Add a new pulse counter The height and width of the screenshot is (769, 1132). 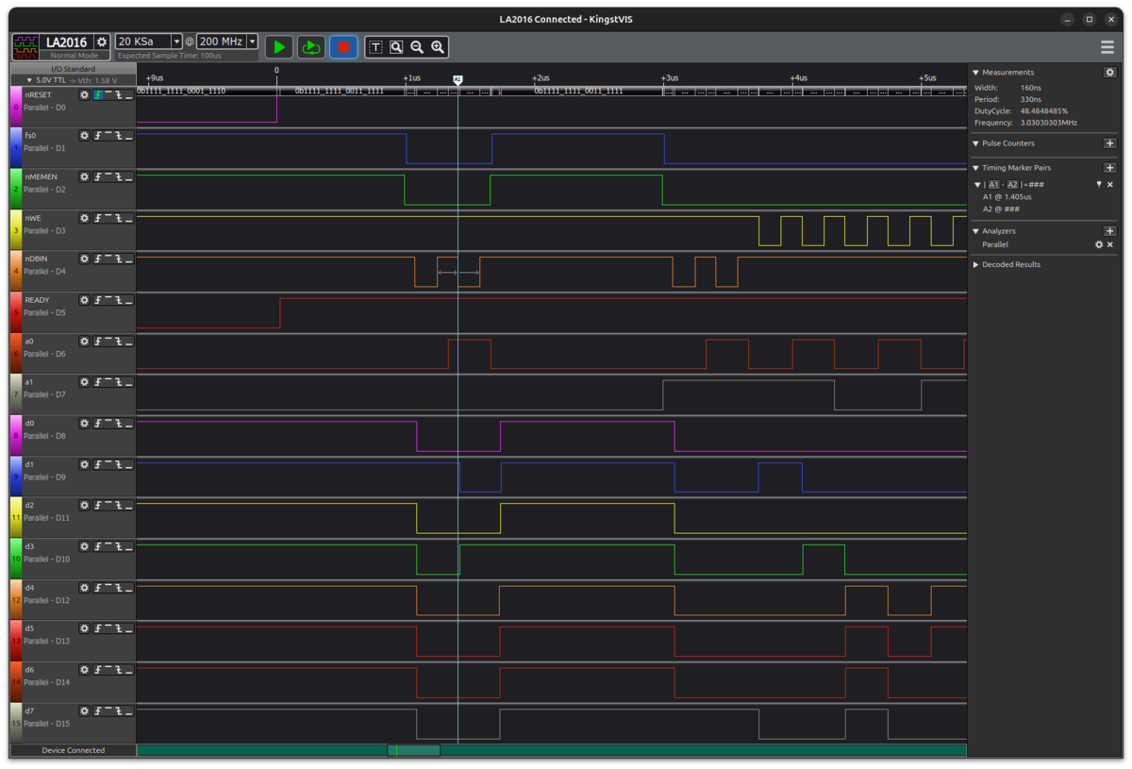pos(1109,143)
